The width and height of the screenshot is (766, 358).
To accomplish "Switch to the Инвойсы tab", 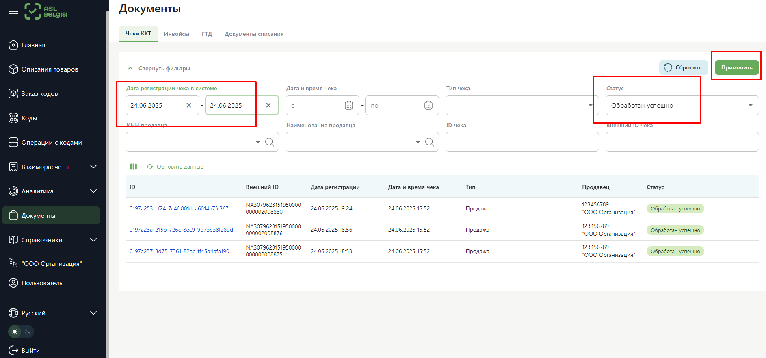I will (176, 34).
